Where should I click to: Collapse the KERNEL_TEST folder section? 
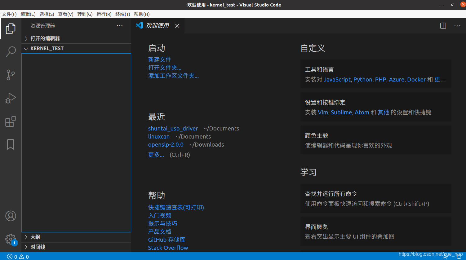76,48
